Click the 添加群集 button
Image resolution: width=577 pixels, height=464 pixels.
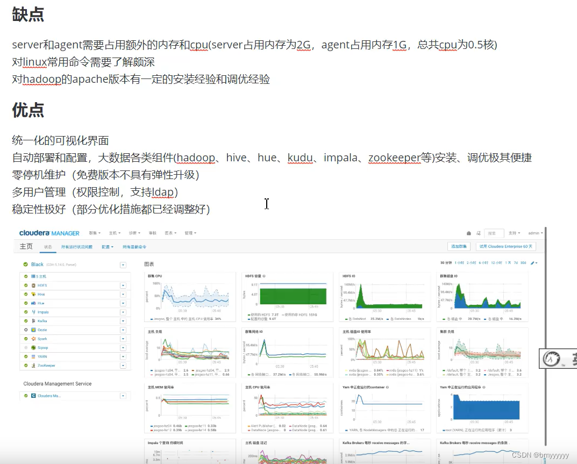(x=459, y=247)
